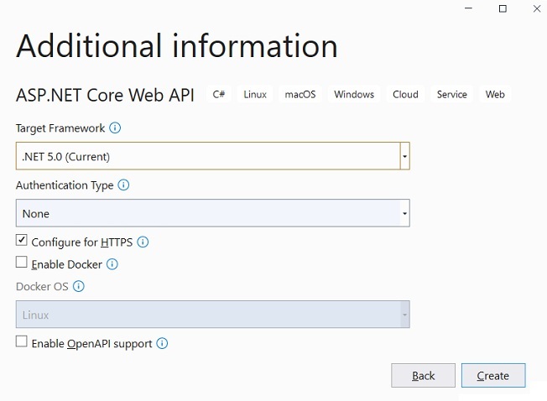Click the Cloud tag label

tap(405, 94)
